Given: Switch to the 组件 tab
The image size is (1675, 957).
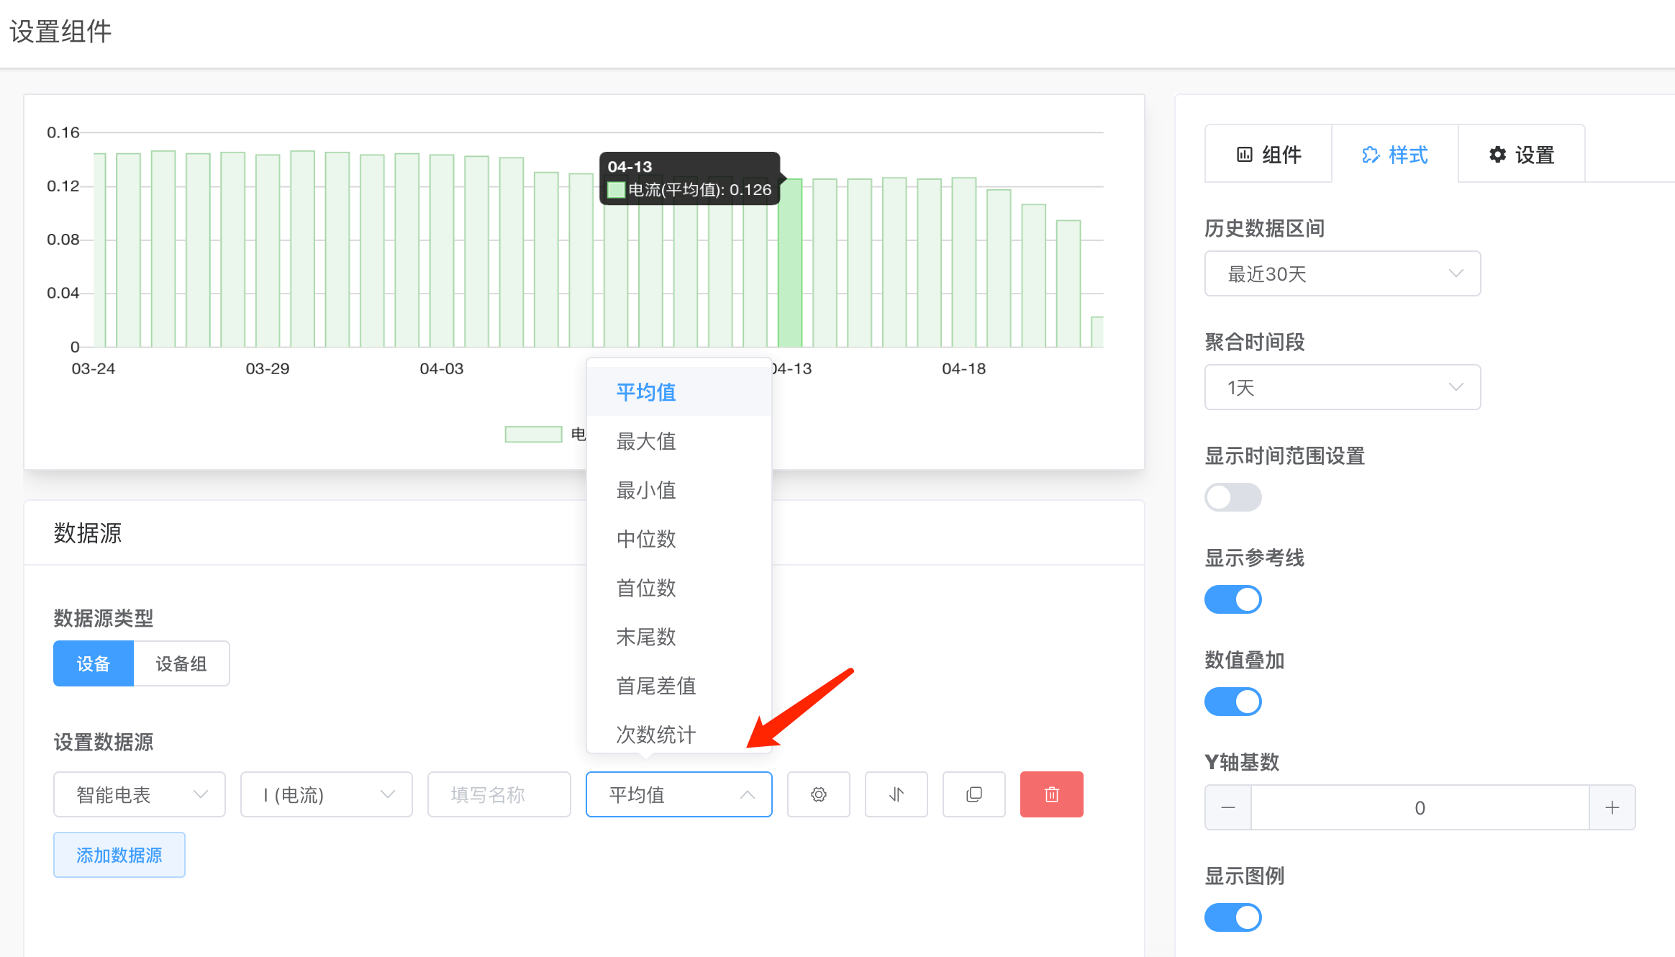Looking at the screenshot, I should pyautogui.click(x=1268, y=155).
